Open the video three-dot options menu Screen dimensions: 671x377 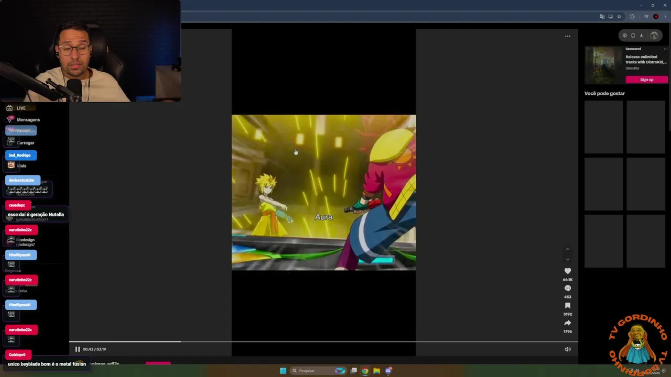(x=568, y=36)
